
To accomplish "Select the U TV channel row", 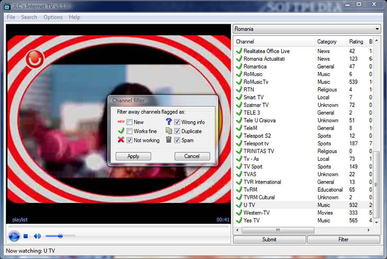I will (x=303, y=205).
